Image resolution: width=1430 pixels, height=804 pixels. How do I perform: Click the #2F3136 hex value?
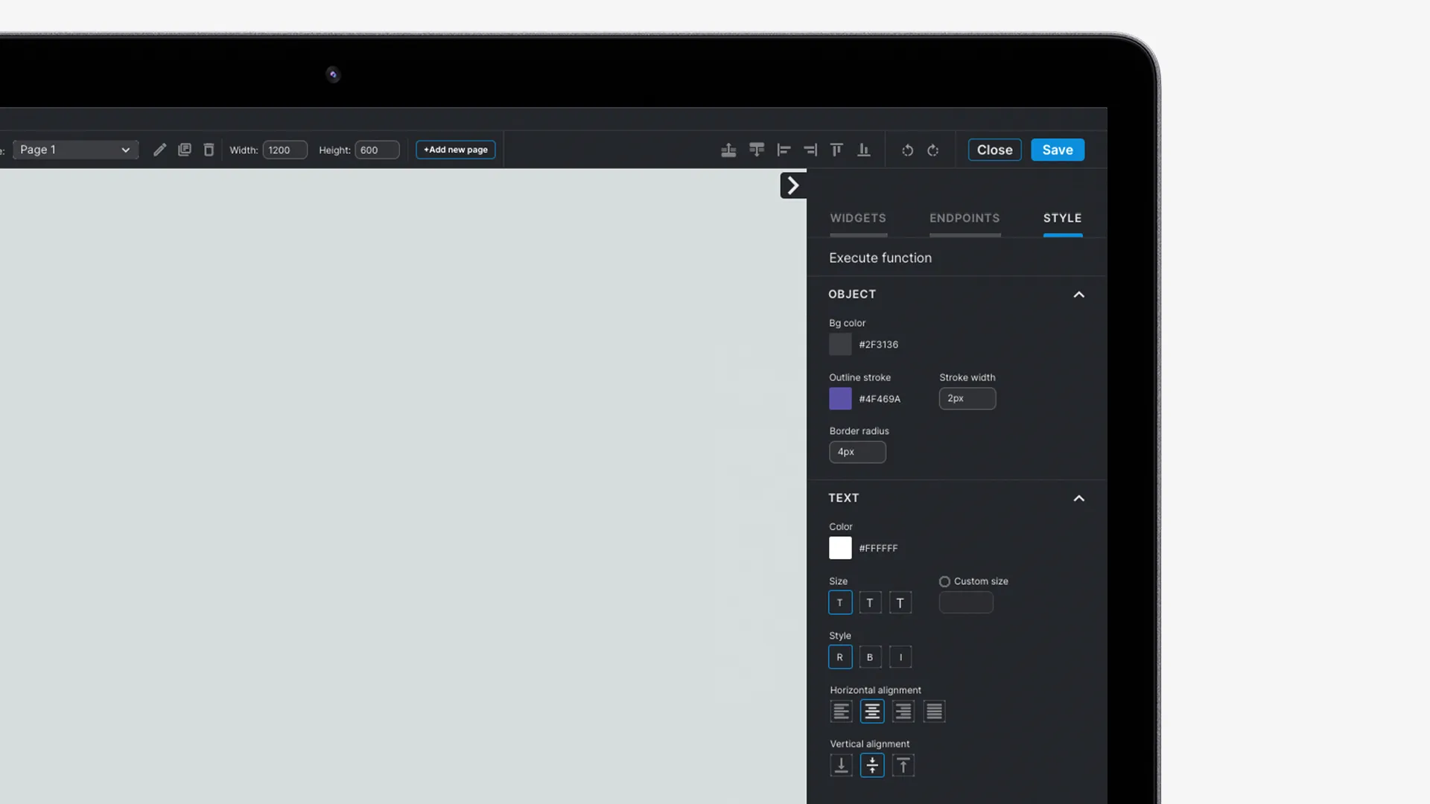[x=878, y=345]
